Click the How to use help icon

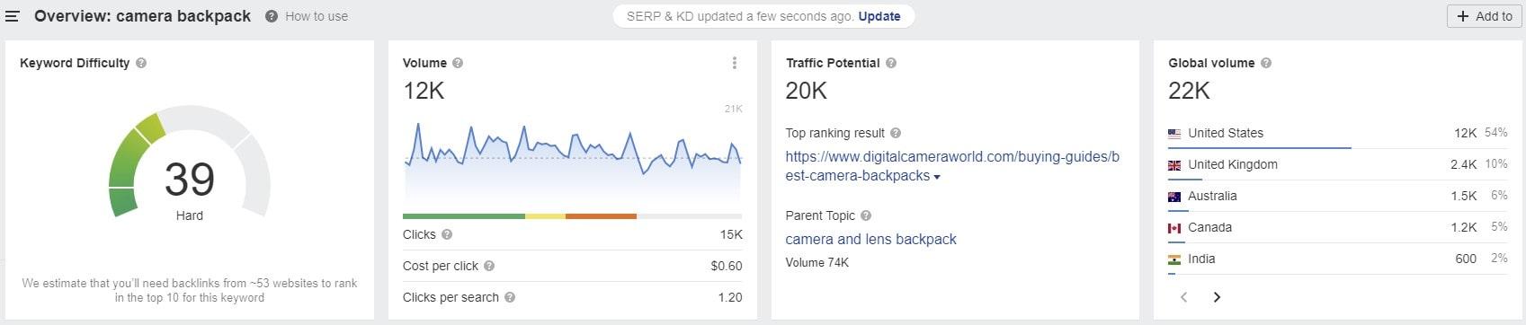coord(272,16)
